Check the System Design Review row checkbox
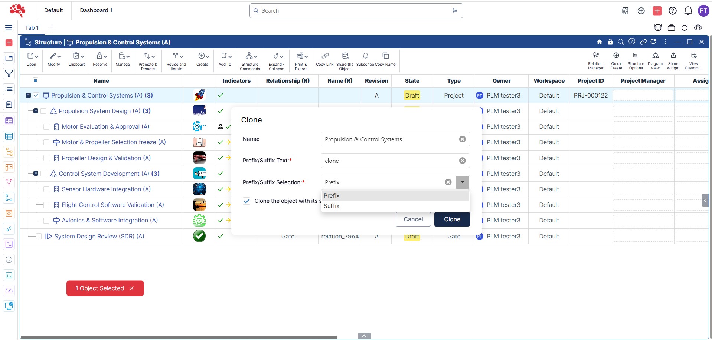The height and width of the screenshot is (340, 712). coord(39,237)
